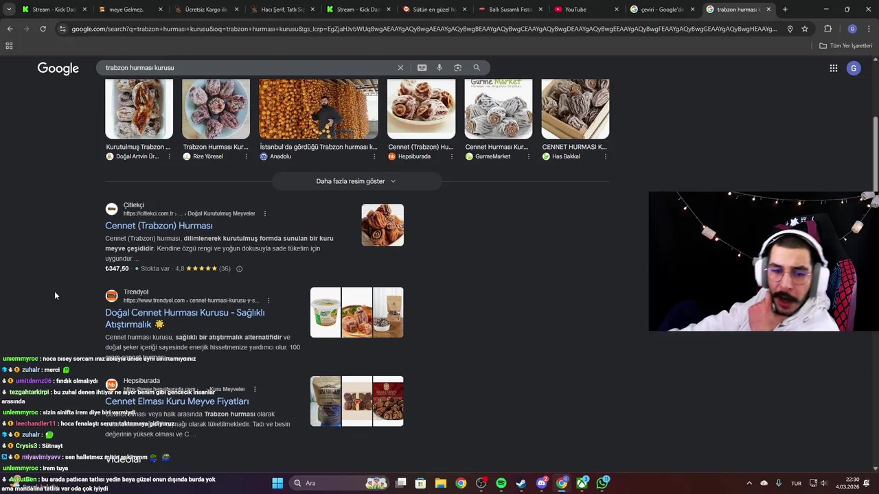Clear the Google search box text

(400, 68)
